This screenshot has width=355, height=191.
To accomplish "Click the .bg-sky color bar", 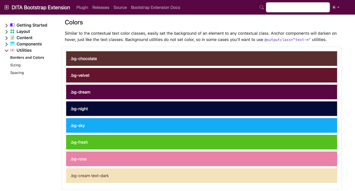I will [201, 125].
